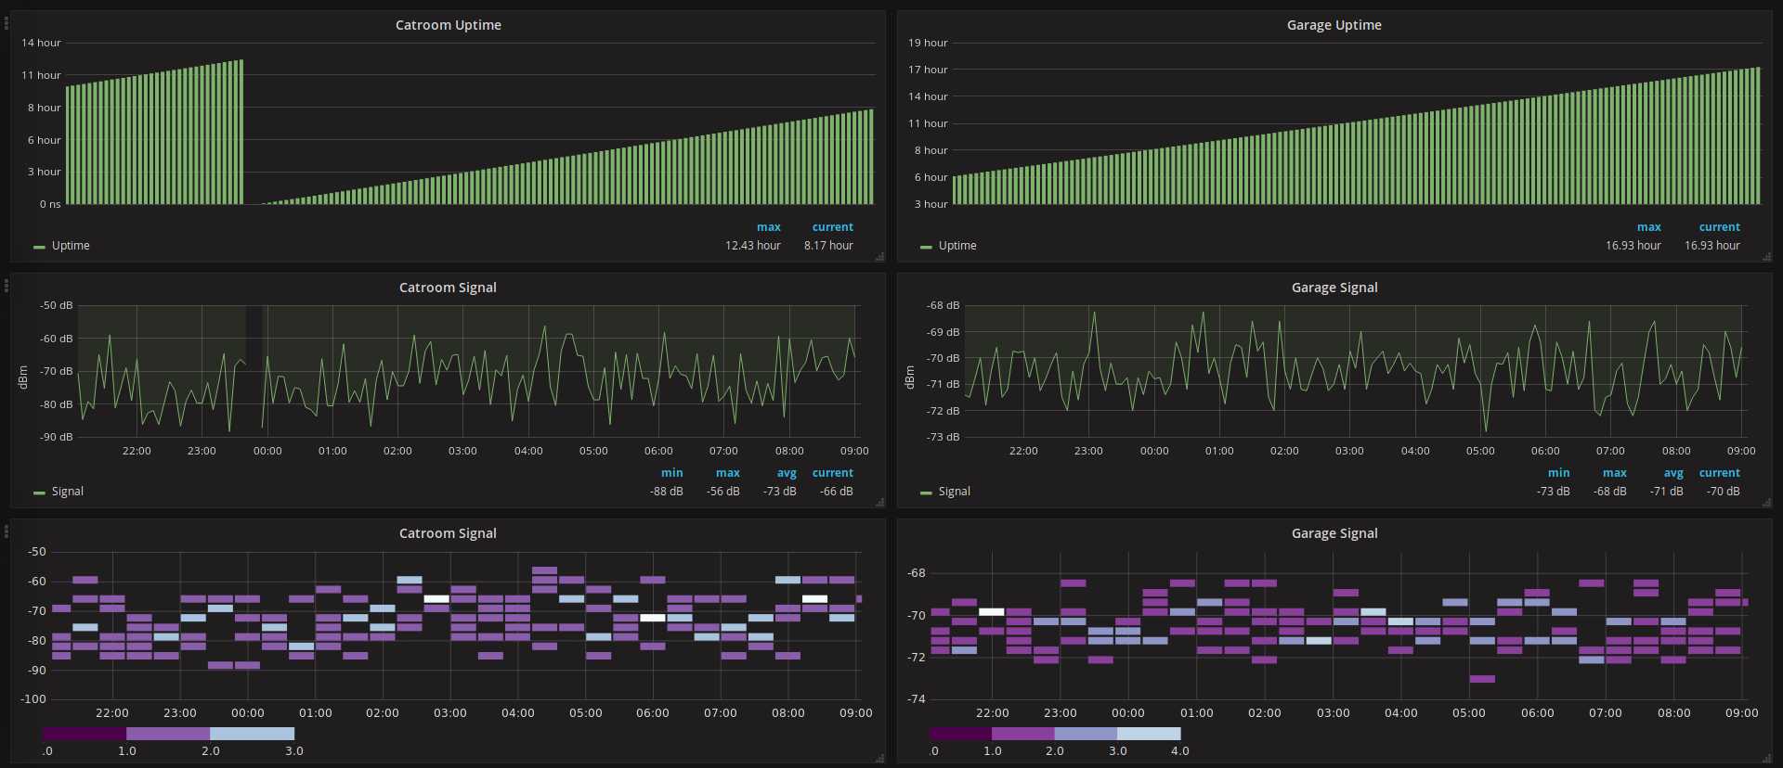The height and width of the screenshot is (768, 1783).
Task: Click the dark purple swatch in Garage heatmap legend
Action: (961, 734)
